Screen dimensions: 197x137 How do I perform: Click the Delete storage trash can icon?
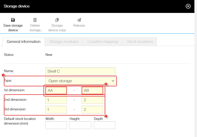35,20
